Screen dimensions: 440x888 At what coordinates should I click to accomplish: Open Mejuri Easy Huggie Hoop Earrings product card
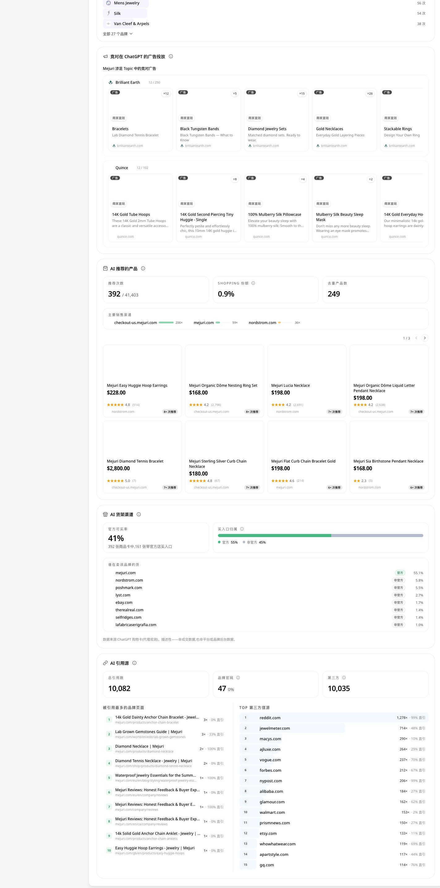142,381
